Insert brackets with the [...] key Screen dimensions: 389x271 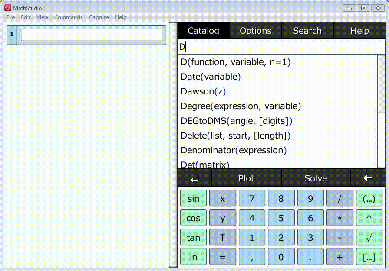[x=369, y=257]
